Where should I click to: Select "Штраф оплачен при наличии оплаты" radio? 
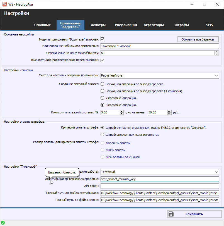click(x=102, y=135)
